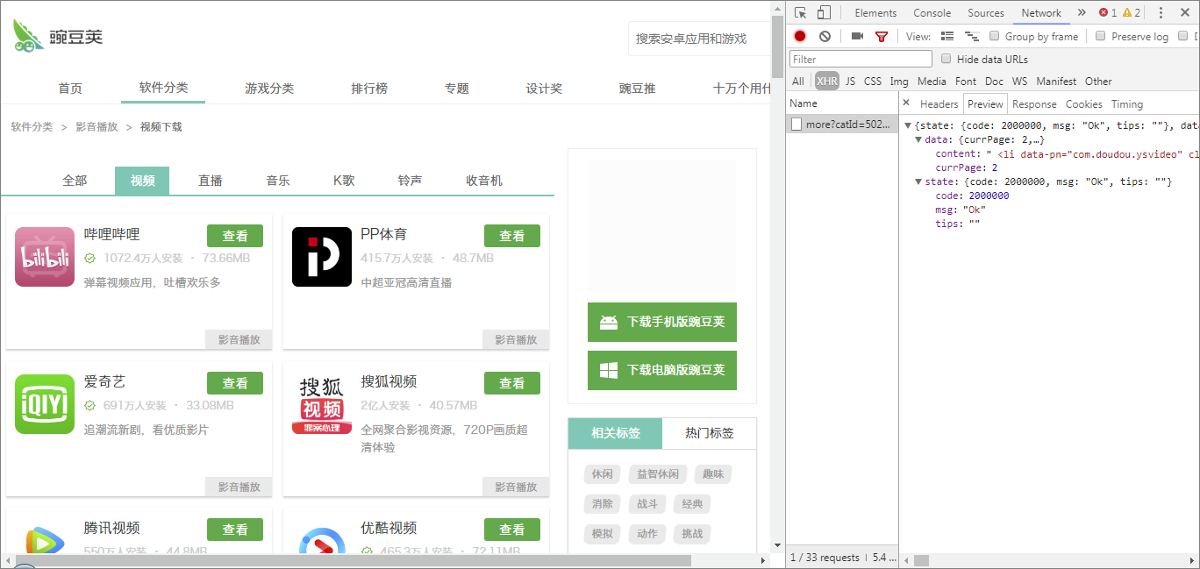Activate the DevTools inspect element picker
Screen dimensions: 1200x569
coord(800,12)
